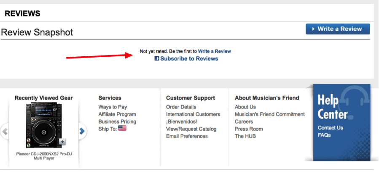
Task: Open Business Pricing under Services
Action: point(117,121)
